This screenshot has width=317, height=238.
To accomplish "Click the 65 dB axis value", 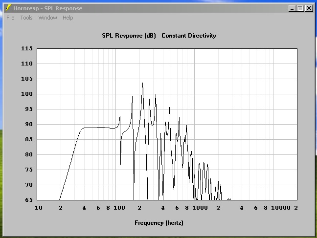I will click(x=29, y=200).
